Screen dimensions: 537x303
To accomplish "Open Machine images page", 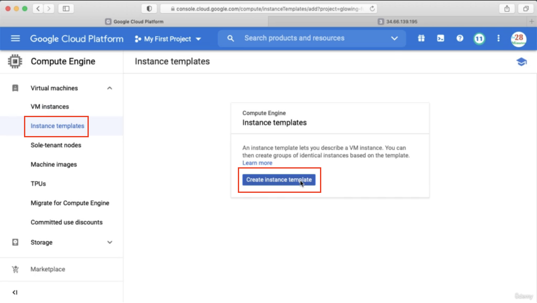I will [x=54, y=164].
